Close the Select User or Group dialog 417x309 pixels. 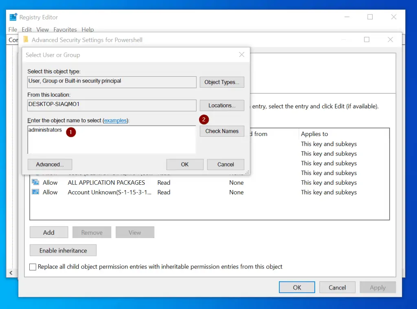241,55
